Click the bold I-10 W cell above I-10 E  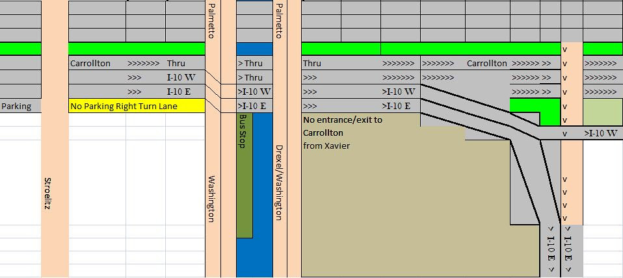click(185, 77)
